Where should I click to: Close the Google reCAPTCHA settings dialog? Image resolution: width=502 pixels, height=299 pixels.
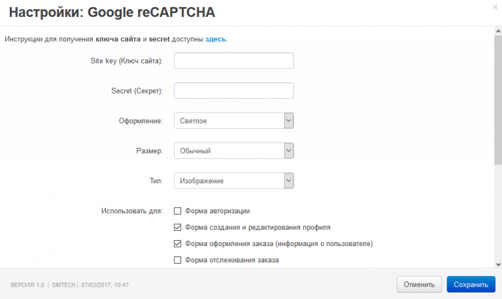tap(495, 7)
